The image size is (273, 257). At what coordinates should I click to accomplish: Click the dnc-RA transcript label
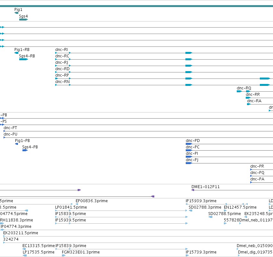[254, 101]
